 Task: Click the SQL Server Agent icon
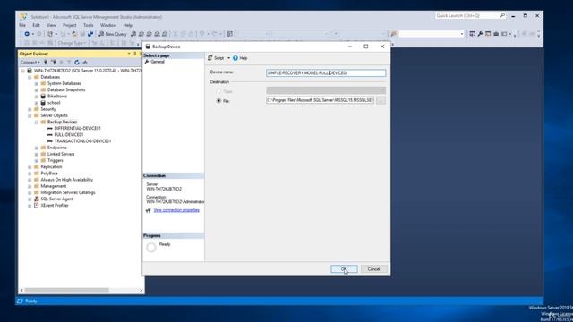[37, 199]
